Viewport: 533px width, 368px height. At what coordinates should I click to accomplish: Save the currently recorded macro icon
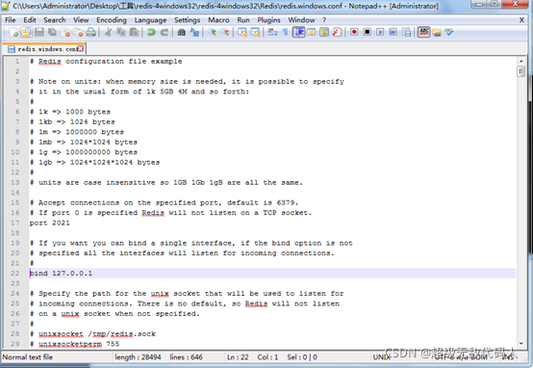click(406, 32)
